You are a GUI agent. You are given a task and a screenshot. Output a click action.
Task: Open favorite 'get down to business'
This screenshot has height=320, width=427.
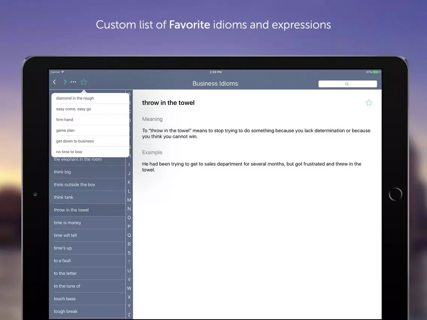[x=91, y=141]
